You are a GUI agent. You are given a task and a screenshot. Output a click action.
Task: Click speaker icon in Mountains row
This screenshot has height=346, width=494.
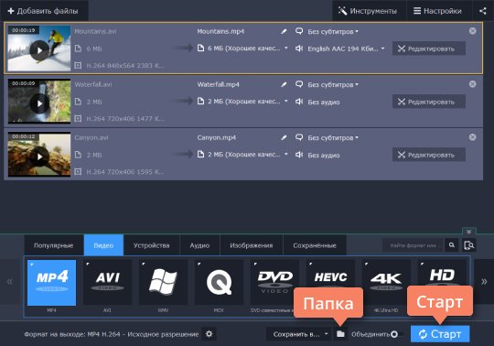(299, 49)
